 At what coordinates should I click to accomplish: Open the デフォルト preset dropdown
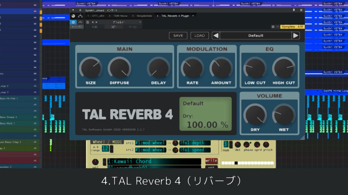tap(121, 22)
